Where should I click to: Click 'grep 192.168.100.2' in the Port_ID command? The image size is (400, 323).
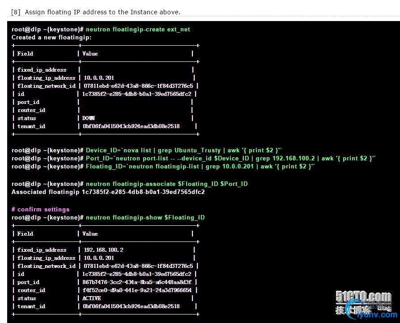pyautogui.click(x=285, y=158)
